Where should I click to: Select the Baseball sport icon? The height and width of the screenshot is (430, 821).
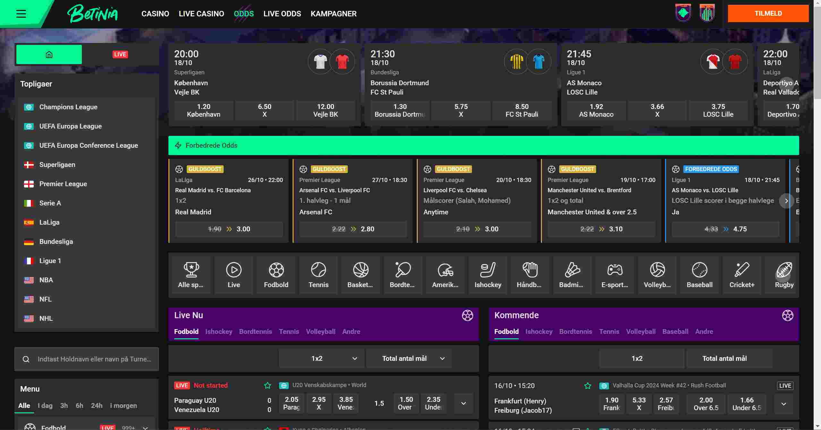[x=699, y=275]
